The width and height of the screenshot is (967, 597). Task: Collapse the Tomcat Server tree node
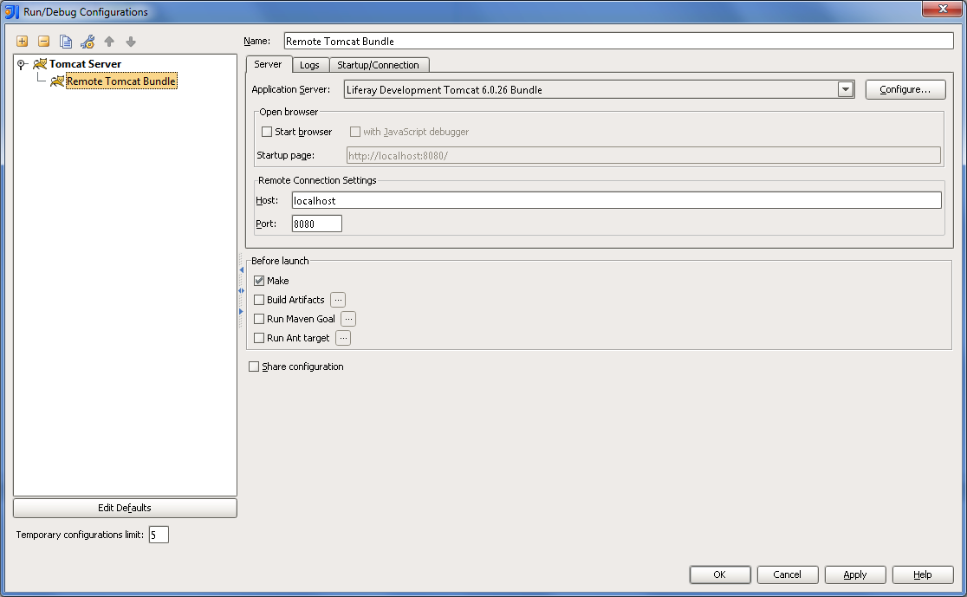(x=22, y=64)
